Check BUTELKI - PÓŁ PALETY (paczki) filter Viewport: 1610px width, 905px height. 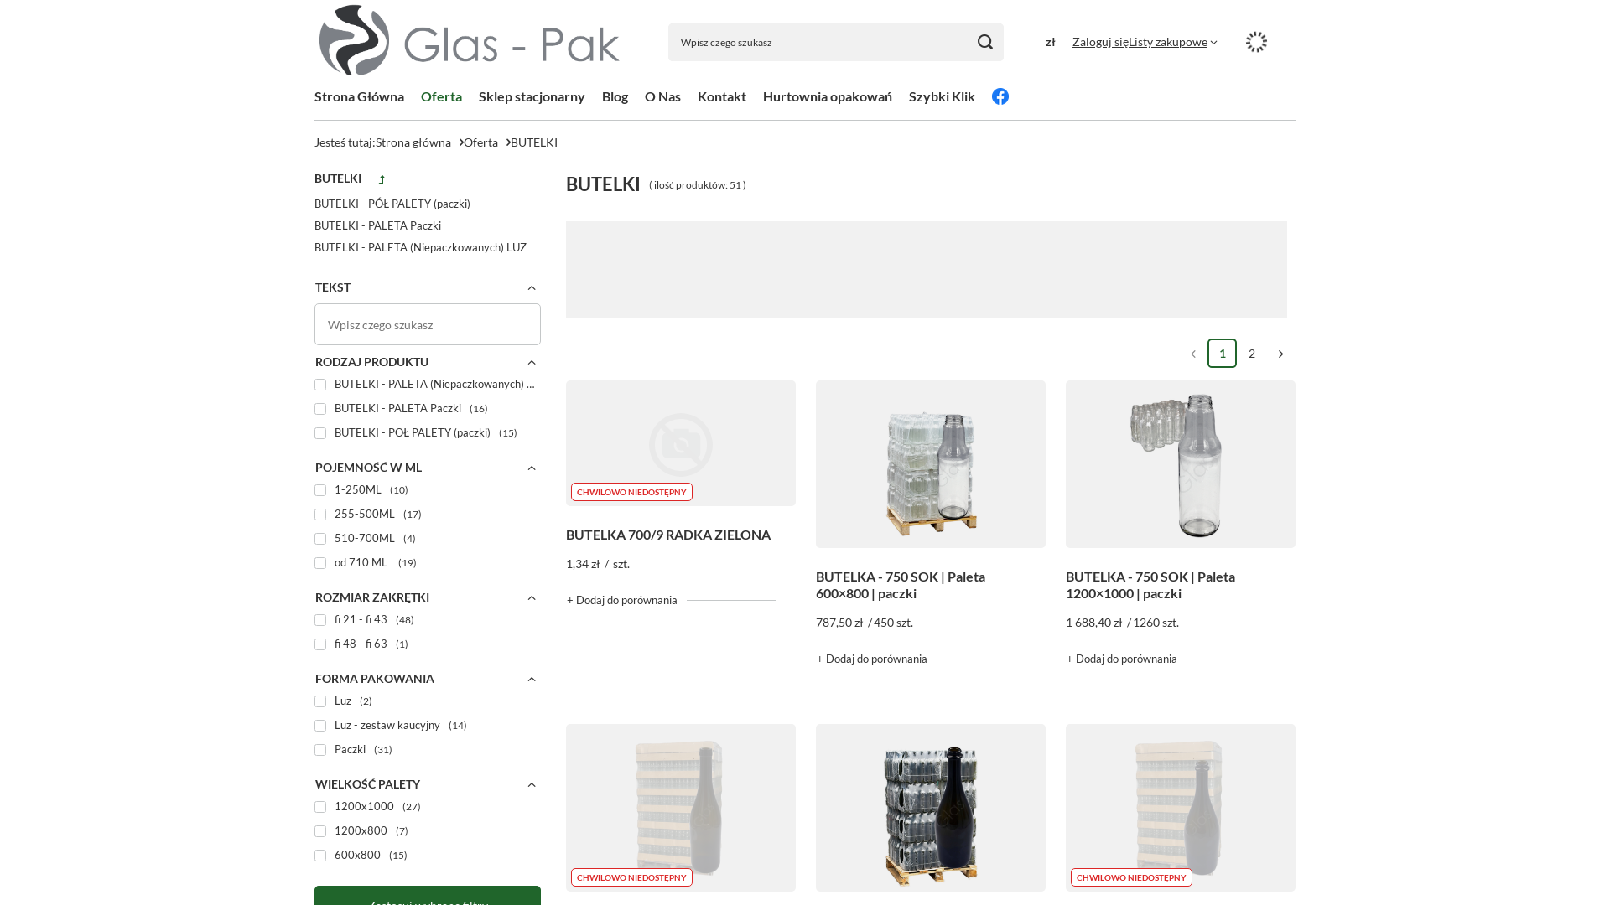coord(320,433)
